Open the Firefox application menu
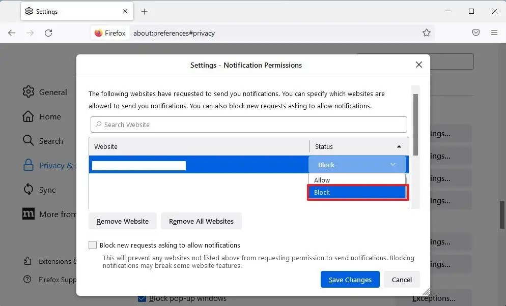The width and height of the screenshot is (506, 306). 494,33
